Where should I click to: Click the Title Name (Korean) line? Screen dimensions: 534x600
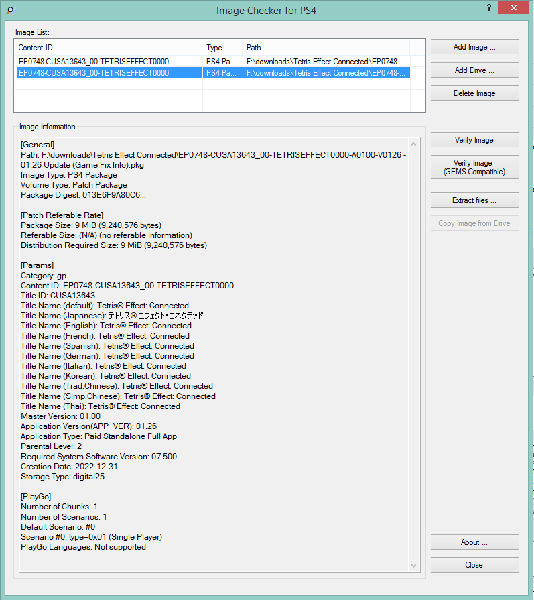[106, 376]
